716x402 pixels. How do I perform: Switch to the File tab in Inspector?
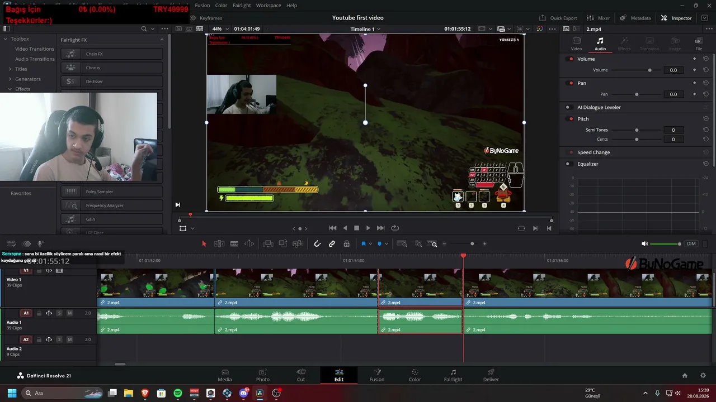[699, 44]
